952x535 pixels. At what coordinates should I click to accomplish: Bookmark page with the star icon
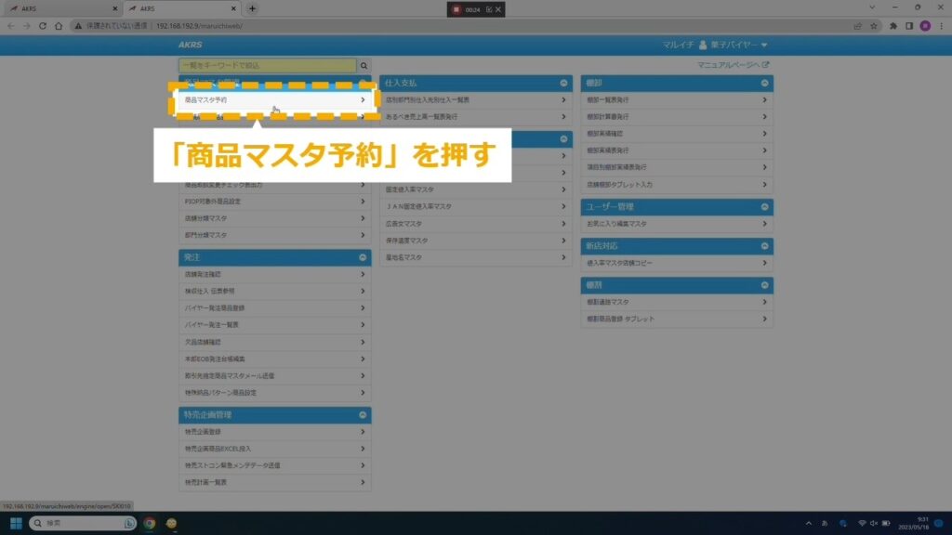tap(874, 26)
